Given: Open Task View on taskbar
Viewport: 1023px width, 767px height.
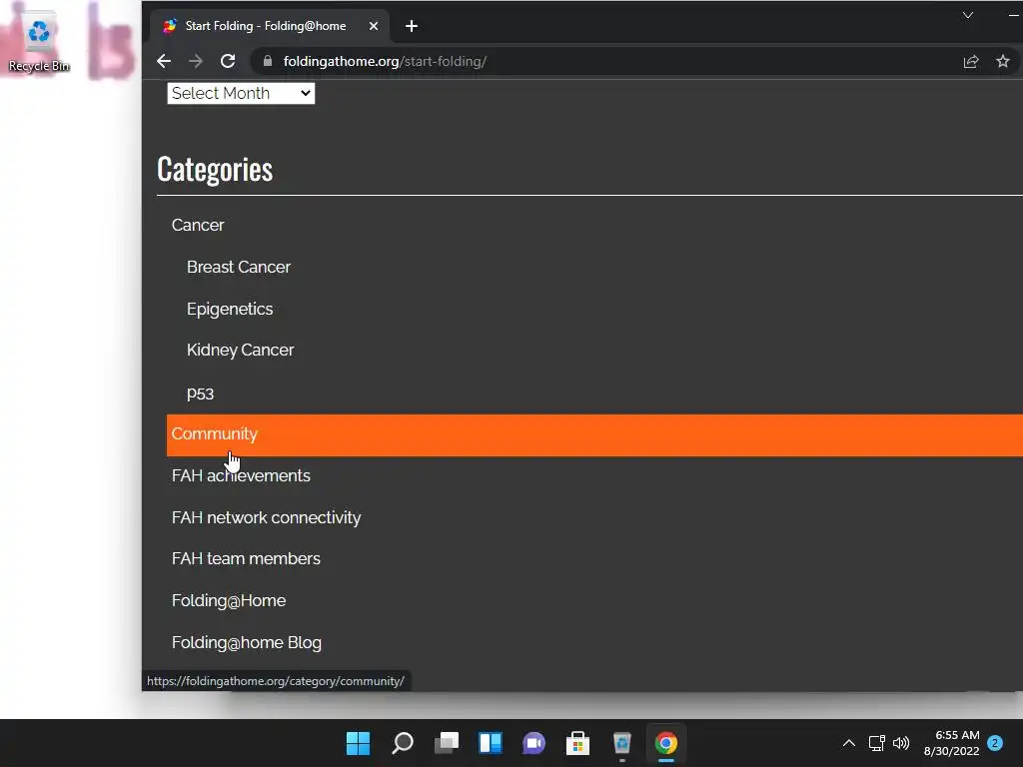Looking at the screenshot, I should (x=447, y=743).
